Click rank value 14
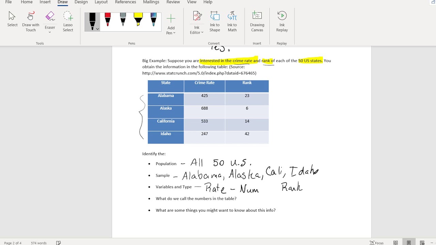The width and height of the screenshot is (436, 245). pos(247,121)
